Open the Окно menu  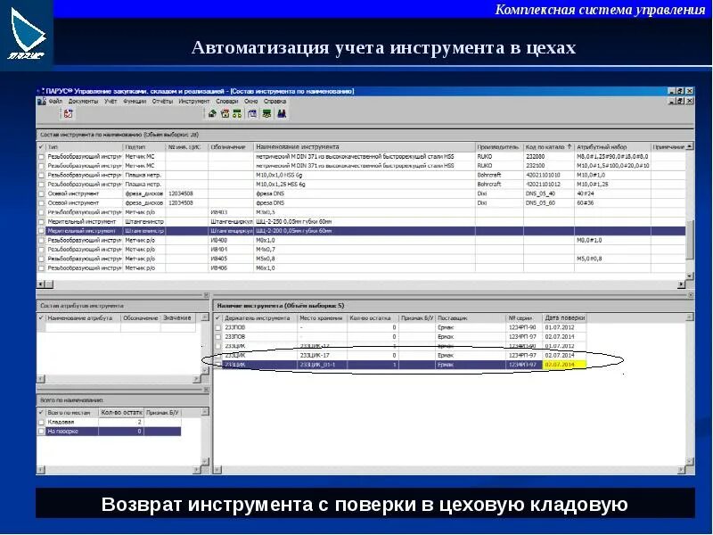251,102
